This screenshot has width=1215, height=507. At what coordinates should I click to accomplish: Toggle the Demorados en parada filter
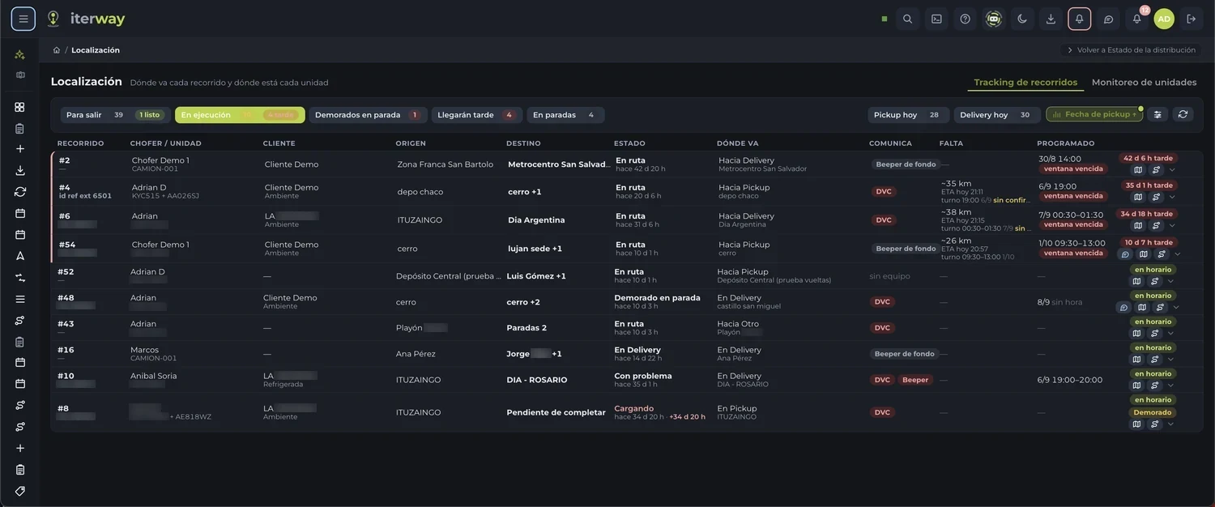[368, 115]
